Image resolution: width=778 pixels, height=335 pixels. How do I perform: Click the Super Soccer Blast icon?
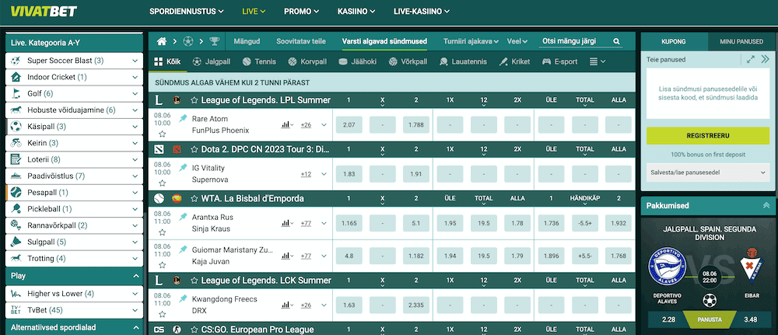click(x=16, y=61)
